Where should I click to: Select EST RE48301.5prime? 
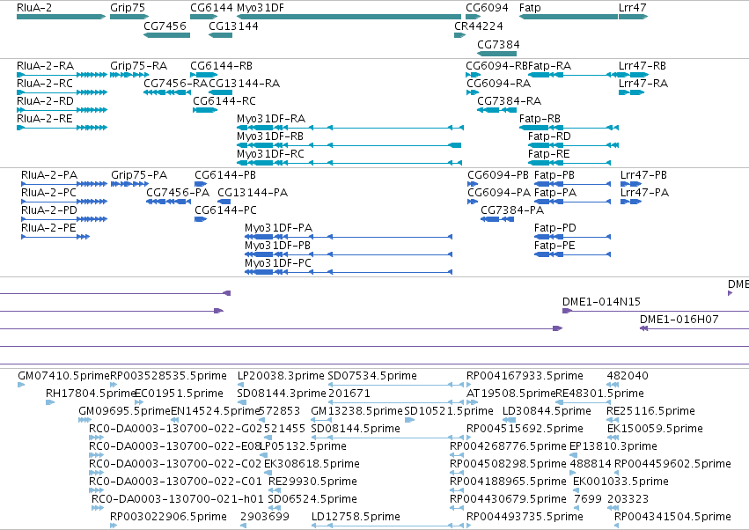584,402
